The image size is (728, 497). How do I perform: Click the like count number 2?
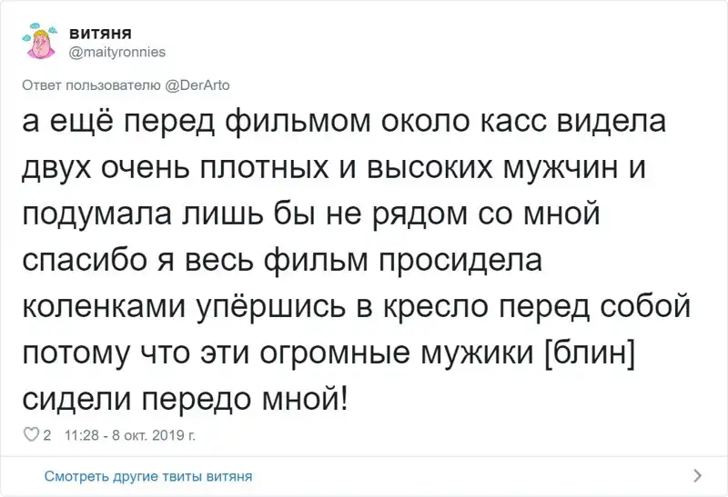pyautogui.click(x=47, y=436)
